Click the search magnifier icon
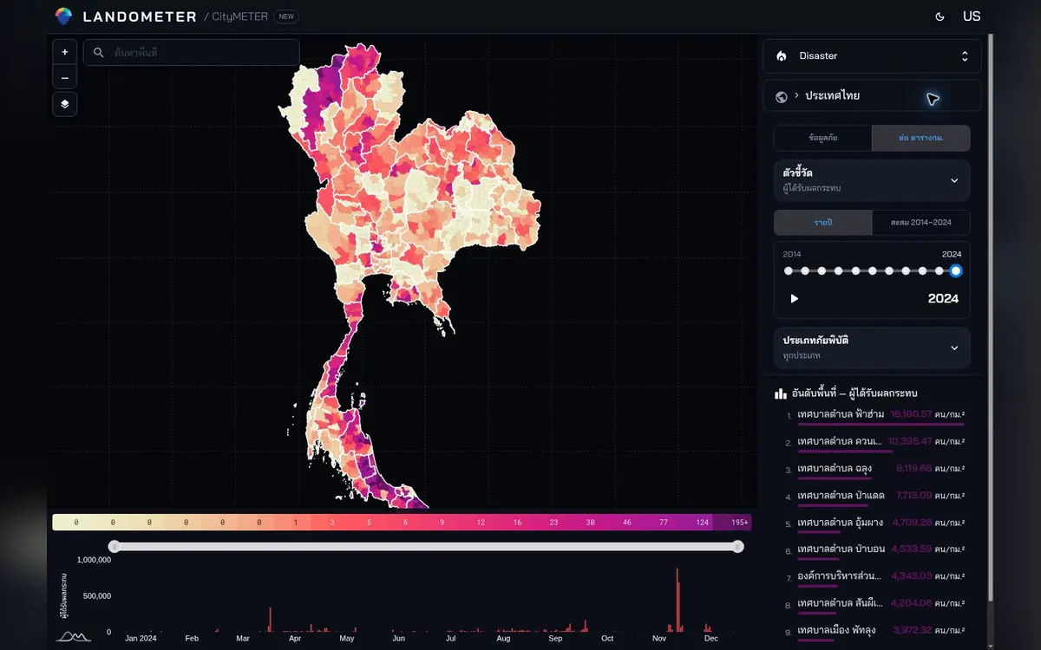Screen dimensions: 1041x650 coord(99,53)
